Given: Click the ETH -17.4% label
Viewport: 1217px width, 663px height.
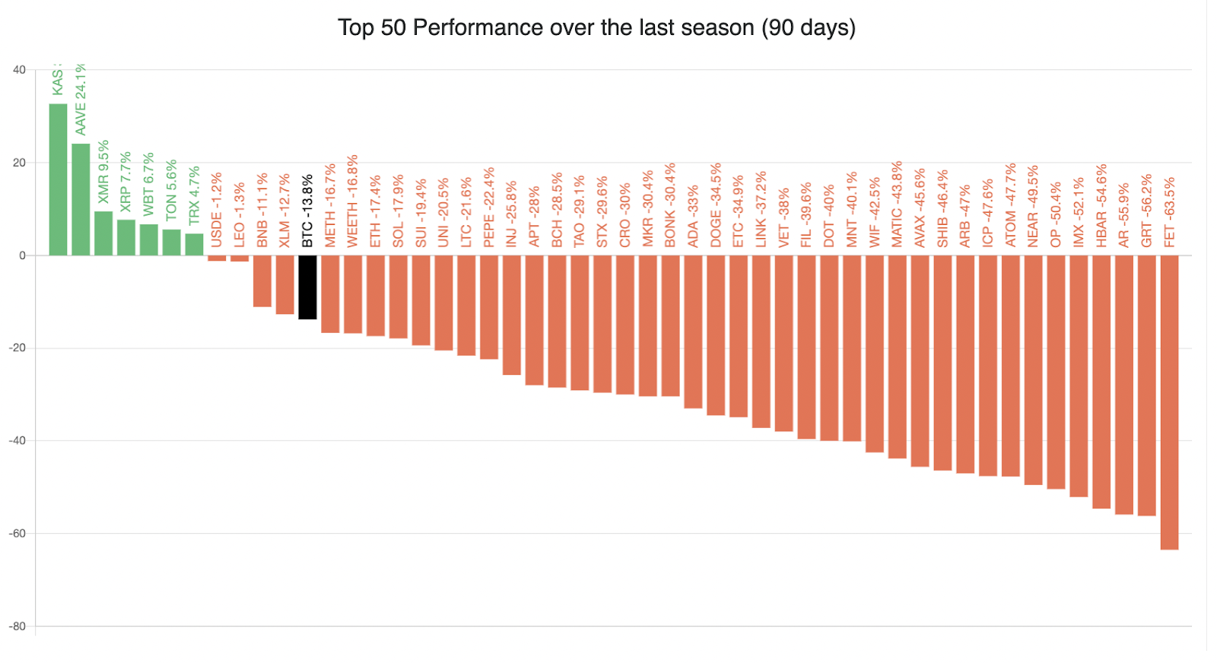Looking at the screenshot, I should tap(376, 211).
